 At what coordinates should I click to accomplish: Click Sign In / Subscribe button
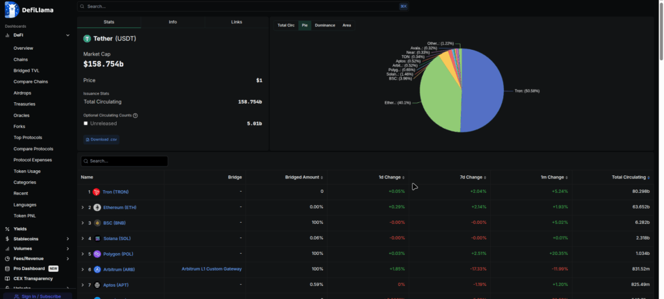pos(38,296)
